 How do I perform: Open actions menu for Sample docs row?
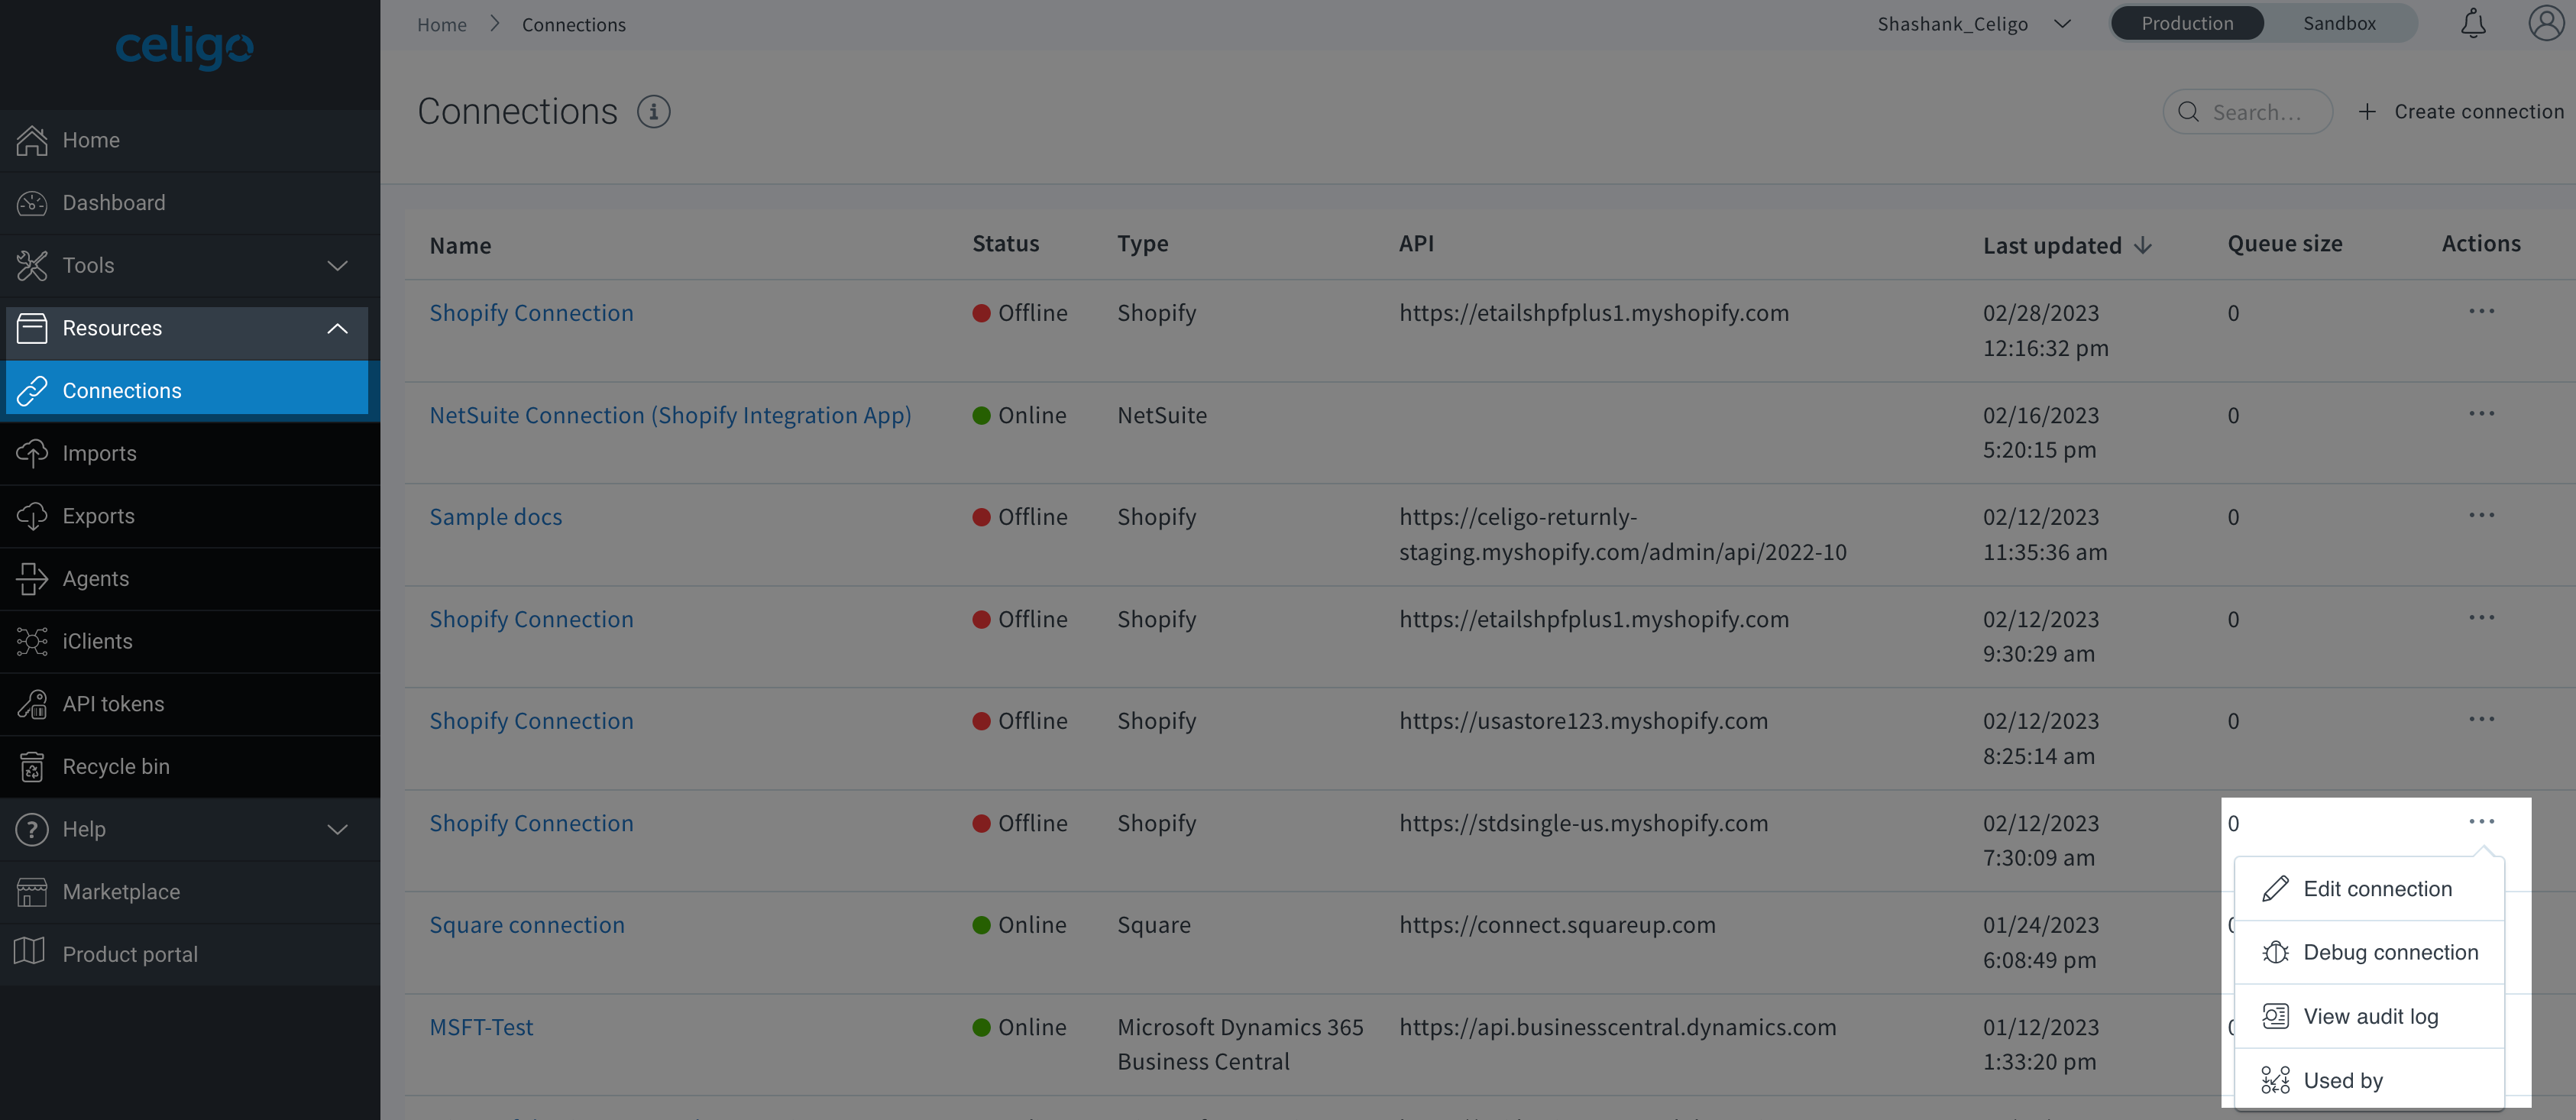(x=2481, y=515)
